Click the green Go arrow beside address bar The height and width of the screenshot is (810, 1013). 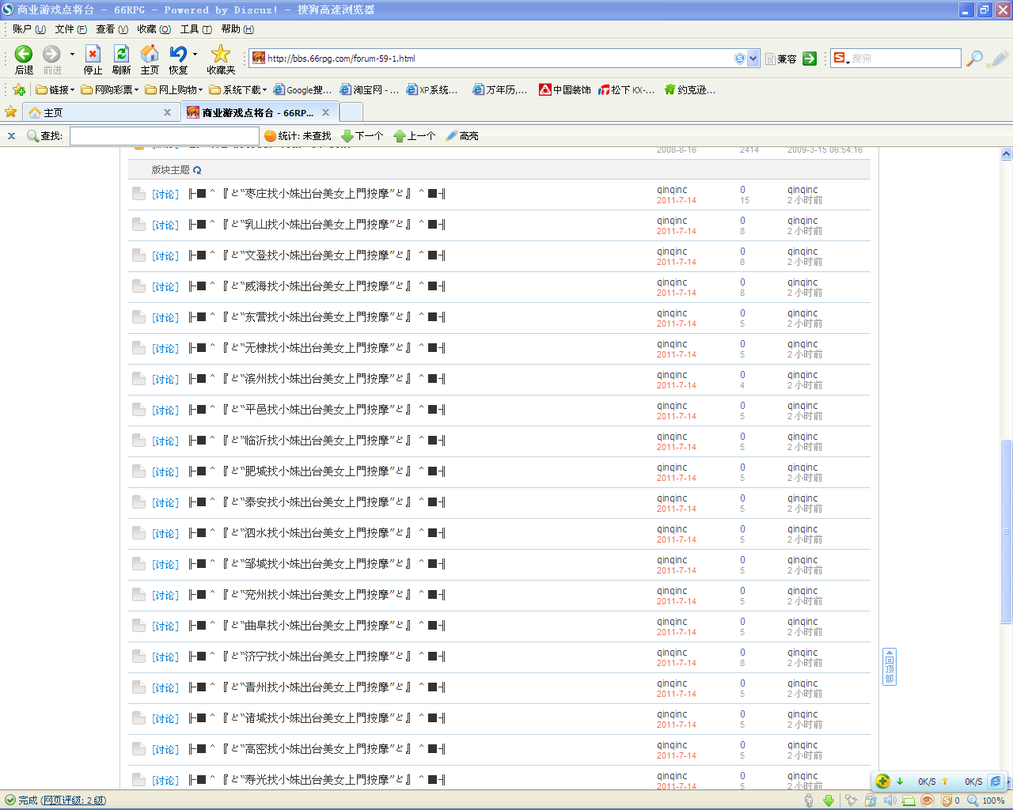click(810, 59)
